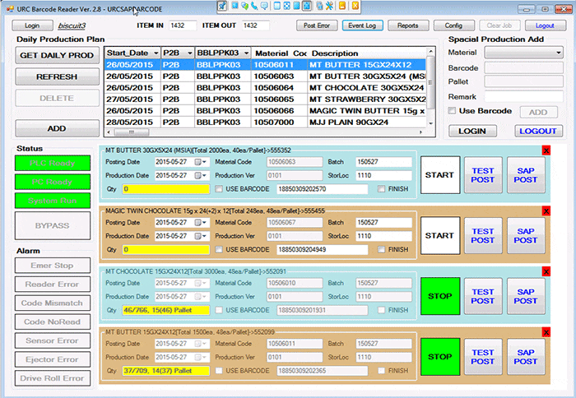Click the plain window view icon, first of four

(x=277, y=6)
